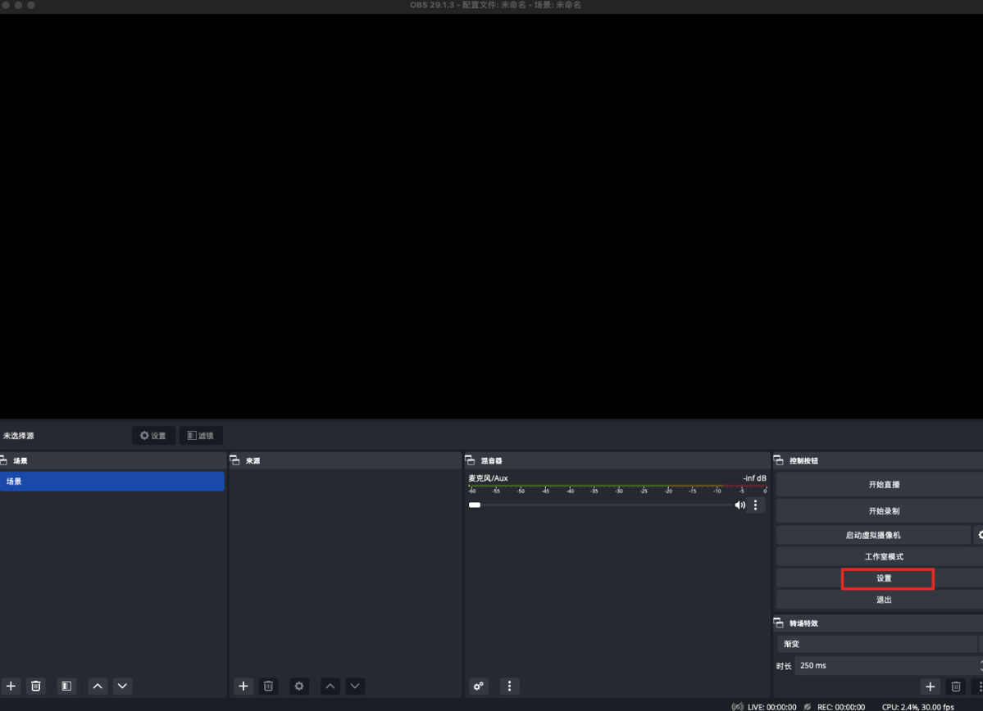Image resolution: width=983 pixels, height=711 pixels.
Task: Open 麦克风/Aux three-dot options menu
Action: tap(756, 505)
